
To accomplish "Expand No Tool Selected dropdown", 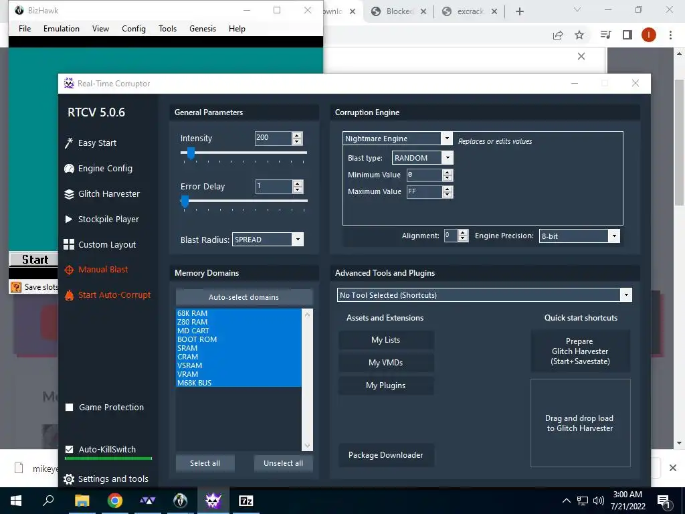I will click(x=626, y=295).
